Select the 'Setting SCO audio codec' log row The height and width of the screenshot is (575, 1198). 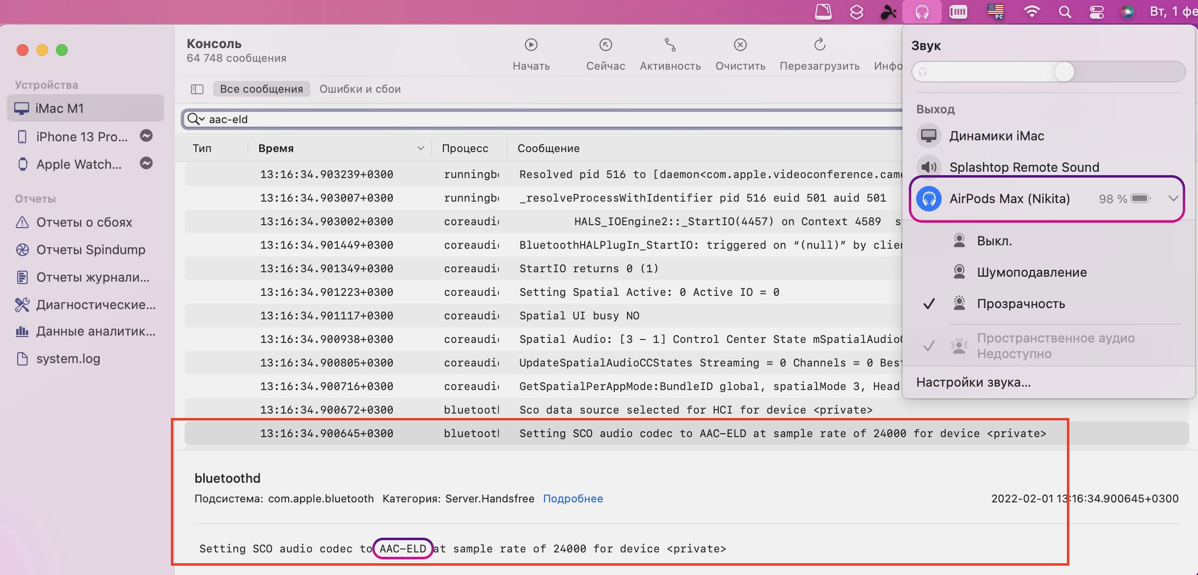[x=686, y=433]
